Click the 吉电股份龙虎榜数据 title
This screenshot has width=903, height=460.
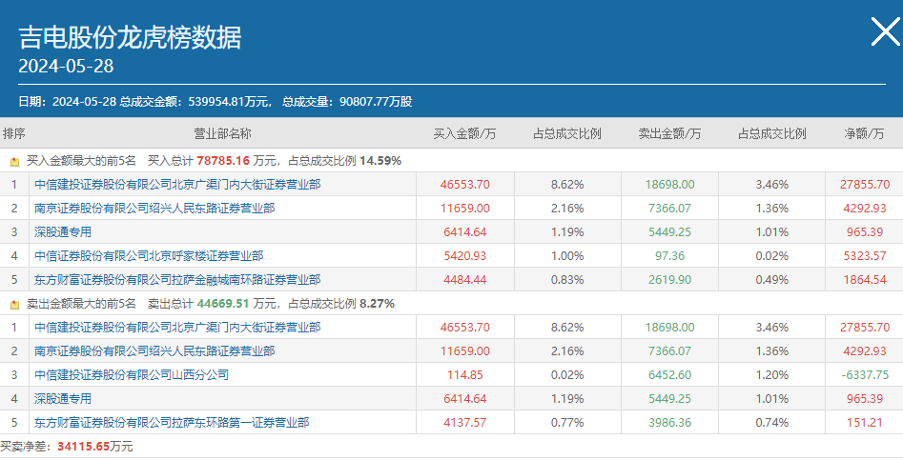[x=130, y=38]
